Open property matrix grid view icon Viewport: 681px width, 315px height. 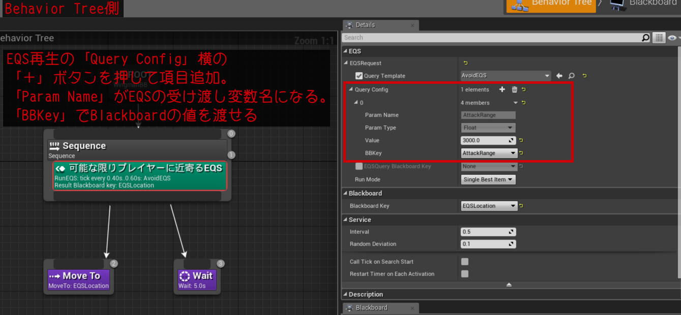[x=659, y=38]
